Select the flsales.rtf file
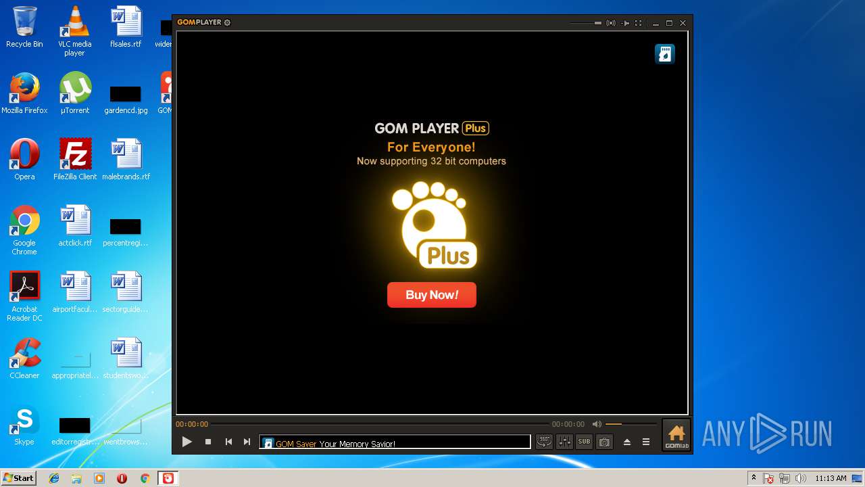 point(126,27)
